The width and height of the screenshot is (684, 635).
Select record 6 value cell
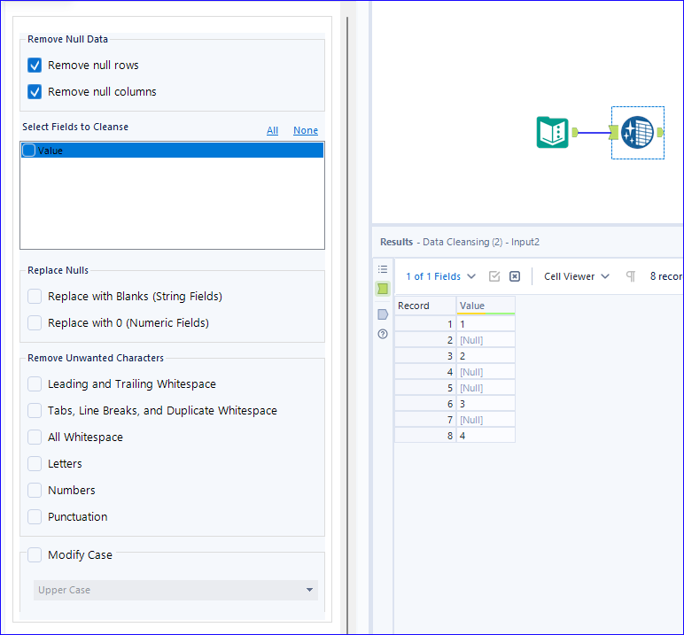coord(486,404)
